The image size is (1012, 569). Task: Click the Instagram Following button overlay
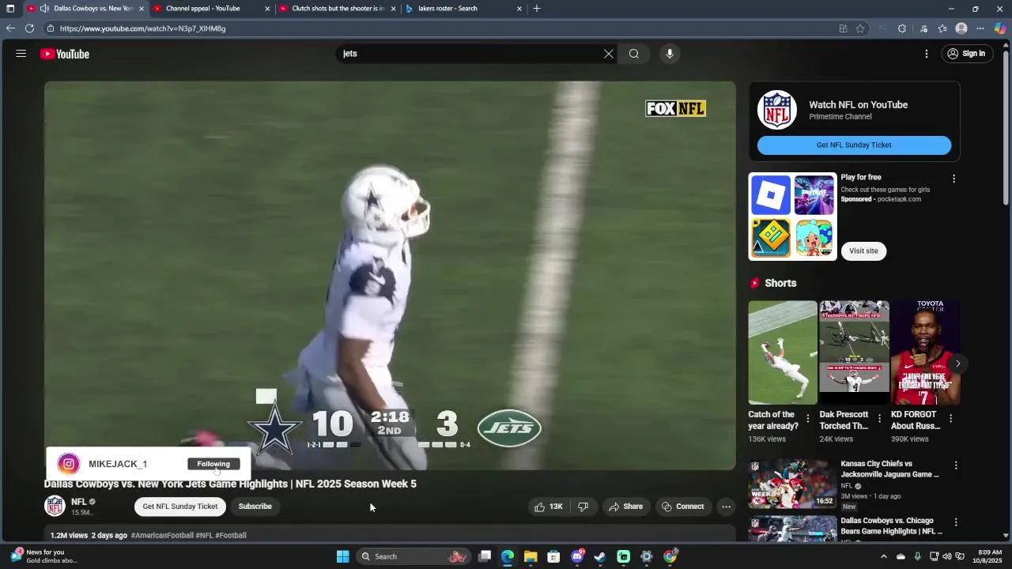[213, 464]
